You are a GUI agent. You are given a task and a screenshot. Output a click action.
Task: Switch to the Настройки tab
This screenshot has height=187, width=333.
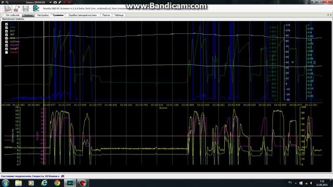(43, 15)
